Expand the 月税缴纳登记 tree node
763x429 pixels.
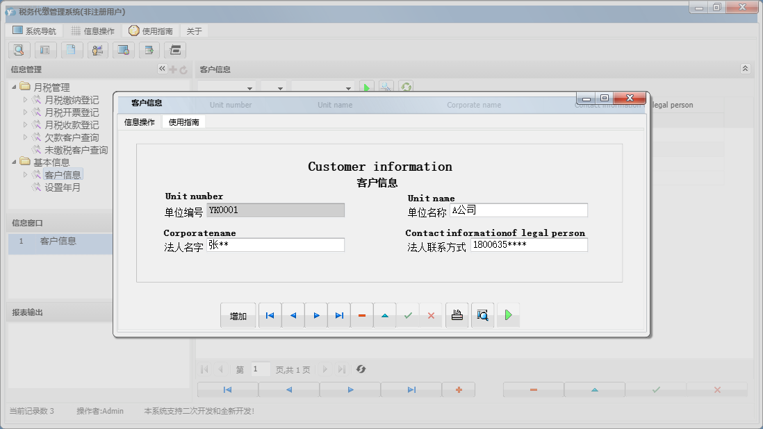tap(26, 100)
